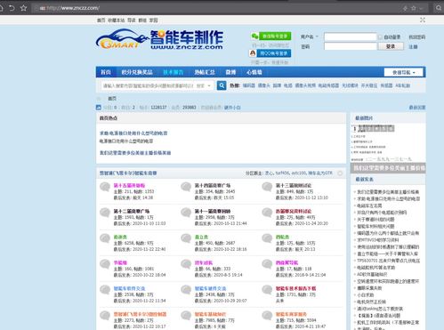Open the 快捷导航 dropdown
Screen dimensions: 444x330
click(403, 72)
